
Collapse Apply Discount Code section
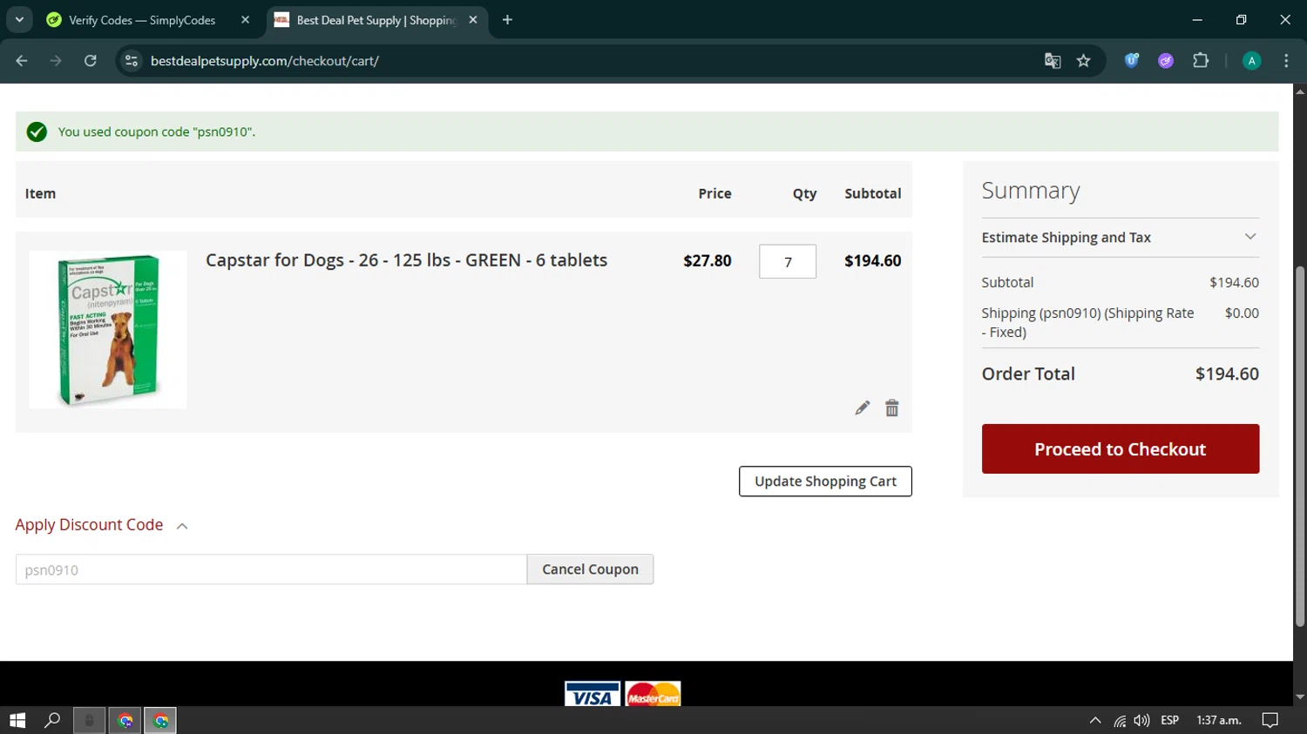click(x=102, y=525)
